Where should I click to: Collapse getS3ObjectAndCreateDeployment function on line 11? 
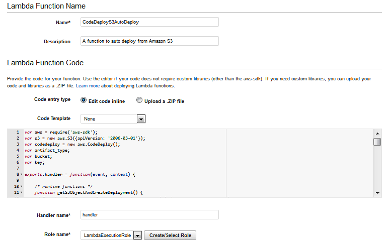tap(21, 192)
